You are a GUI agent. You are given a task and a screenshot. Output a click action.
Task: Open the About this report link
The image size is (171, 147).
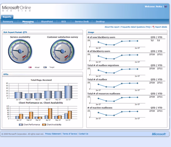click(112, 27)
